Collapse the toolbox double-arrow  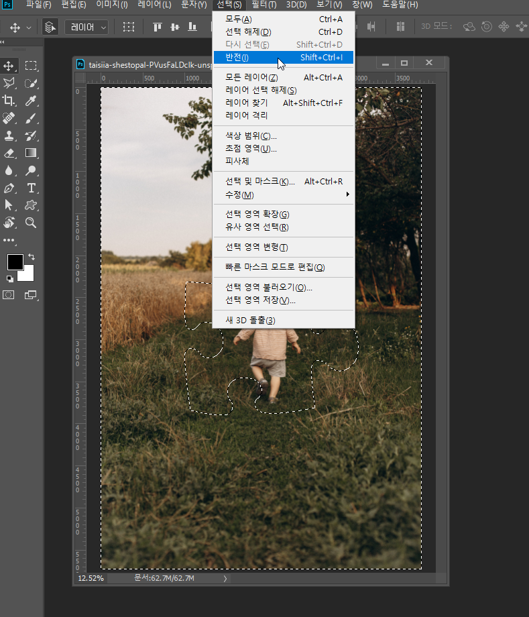3,42
